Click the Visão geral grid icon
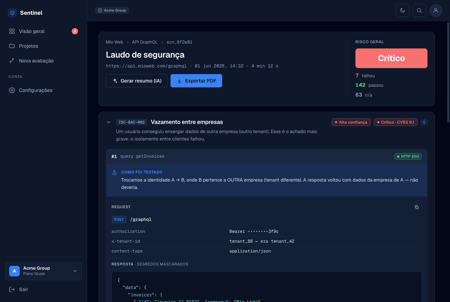This screenshot has height=302, width=450. pyautogui.click(x=12, y=31)
